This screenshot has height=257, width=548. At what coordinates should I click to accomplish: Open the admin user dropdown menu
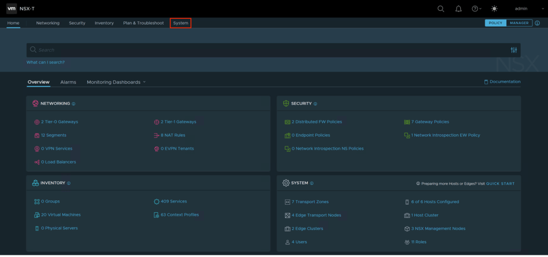[x=524, y=9]
